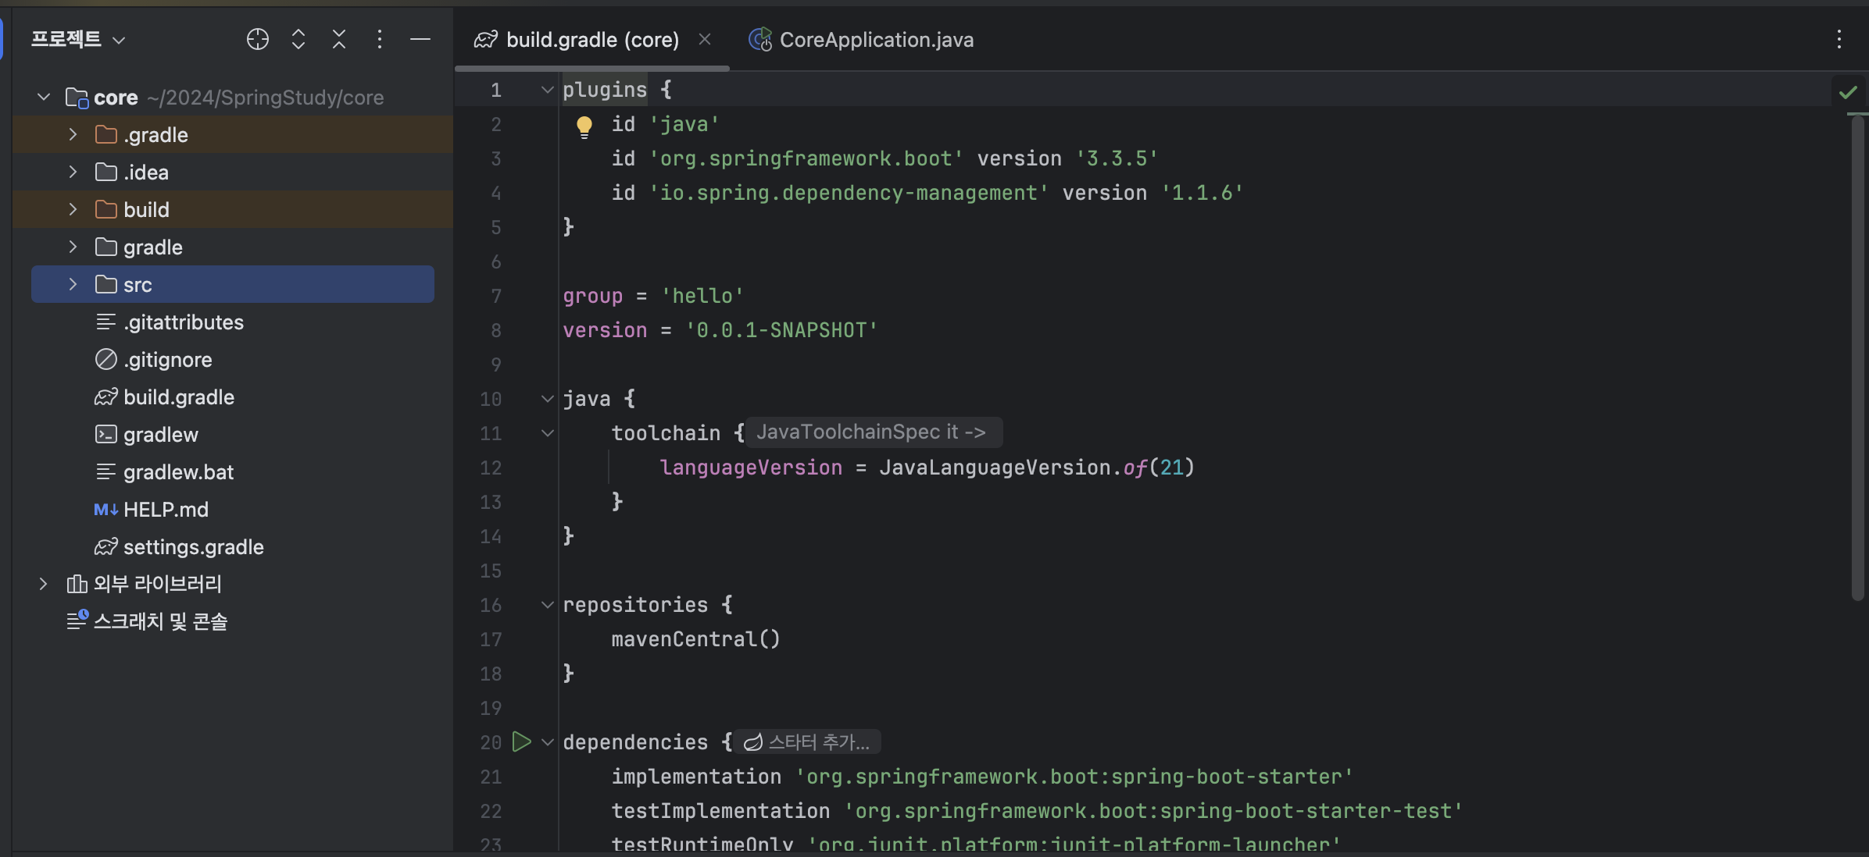Click the expand all tree icon

[298, 39]
